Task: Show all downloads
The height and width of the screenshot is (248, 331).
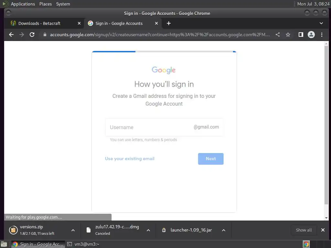Action: point(304,230)
